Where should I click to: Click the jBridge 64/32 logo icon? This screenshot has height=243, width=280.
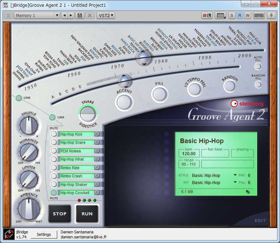tap(9, 234)
